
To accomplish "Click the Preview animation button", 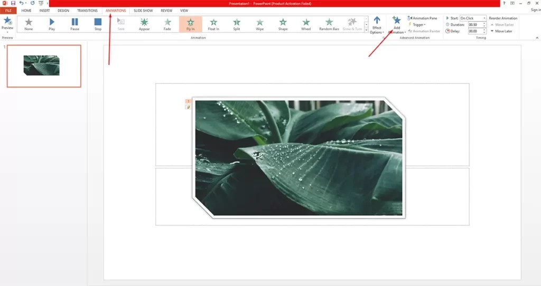I will (x=7, y=23).
